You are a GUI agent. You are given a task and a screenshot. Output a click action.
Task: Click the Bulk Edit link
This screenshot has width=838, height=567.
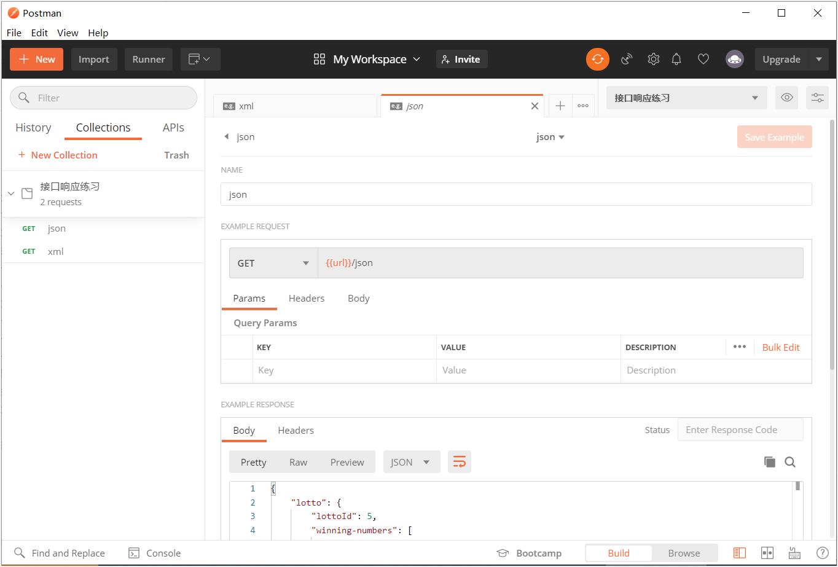[x=781, y=347]
